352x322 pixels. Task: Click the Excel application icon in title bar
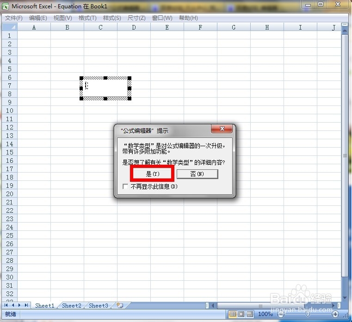(x=5, y=6)
